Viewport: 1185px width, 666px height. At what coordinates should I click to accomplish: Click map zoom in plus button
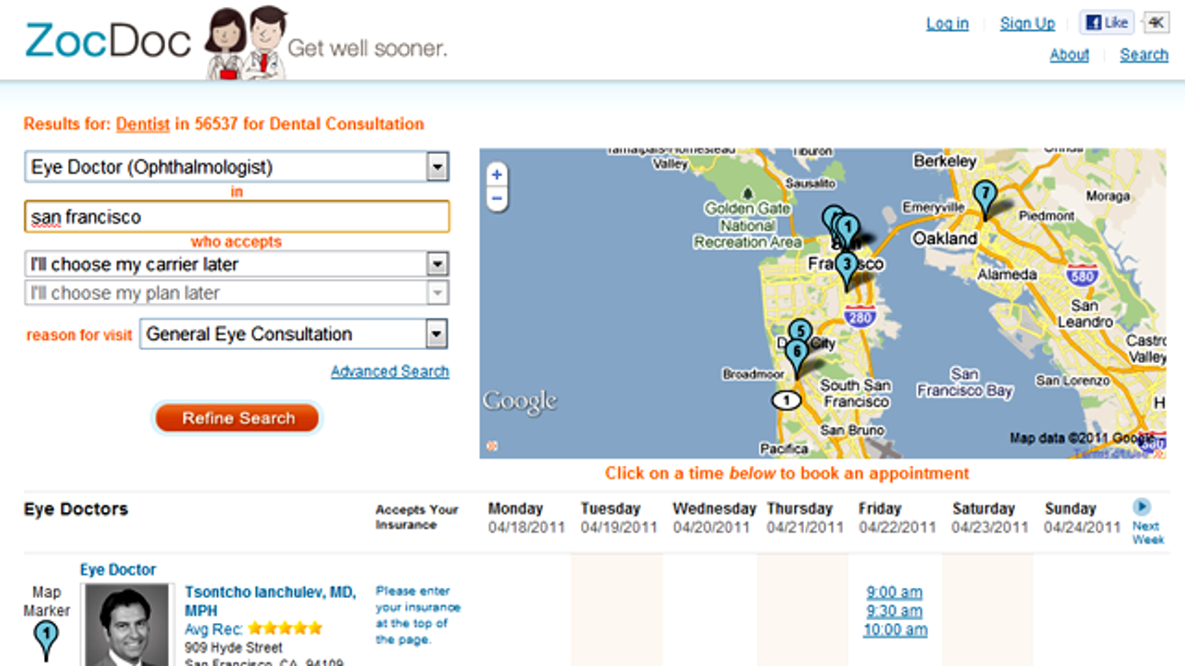[x=497, y=175]
